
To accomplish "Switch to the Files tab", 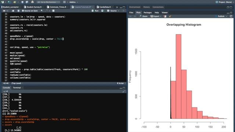I will 131,12.
